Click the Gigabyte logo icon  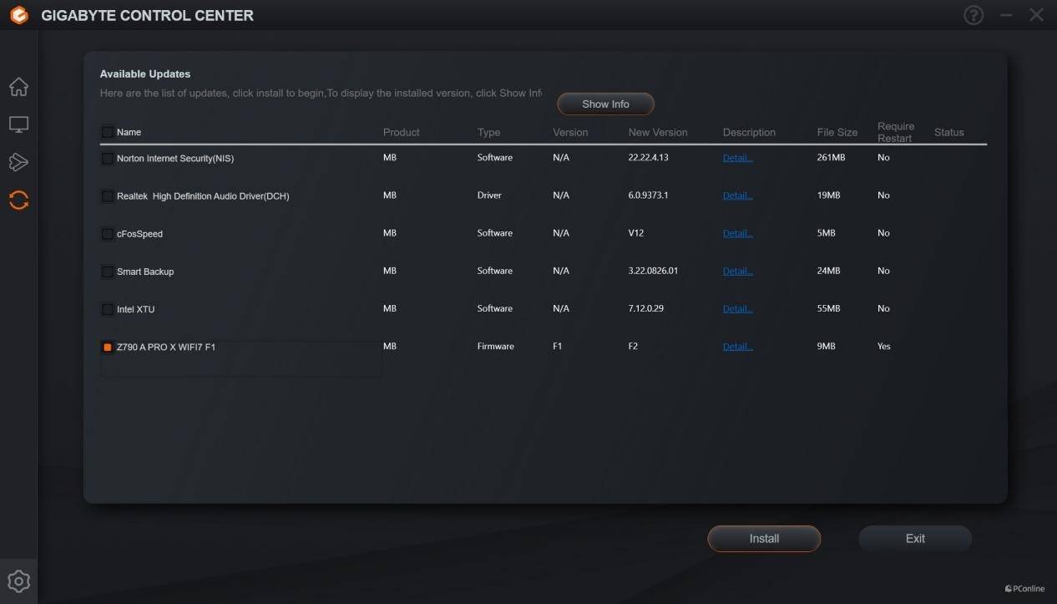tap(19, 15)
